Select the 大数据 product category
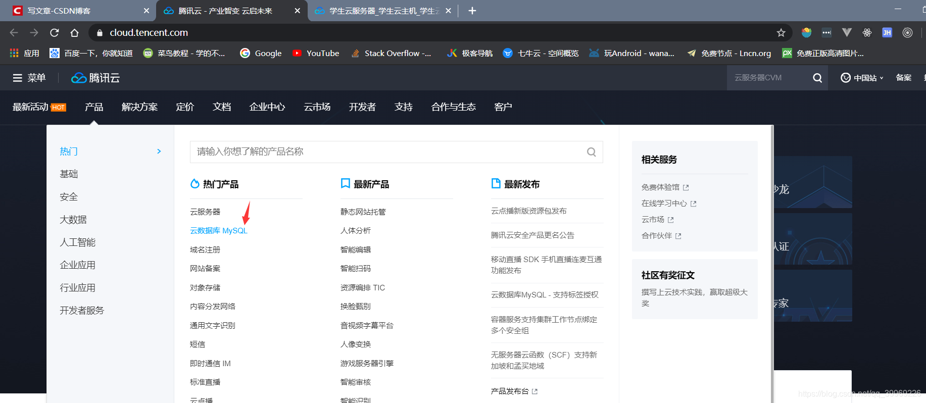The width and height of the screenshot is (926, 403). 73,220
